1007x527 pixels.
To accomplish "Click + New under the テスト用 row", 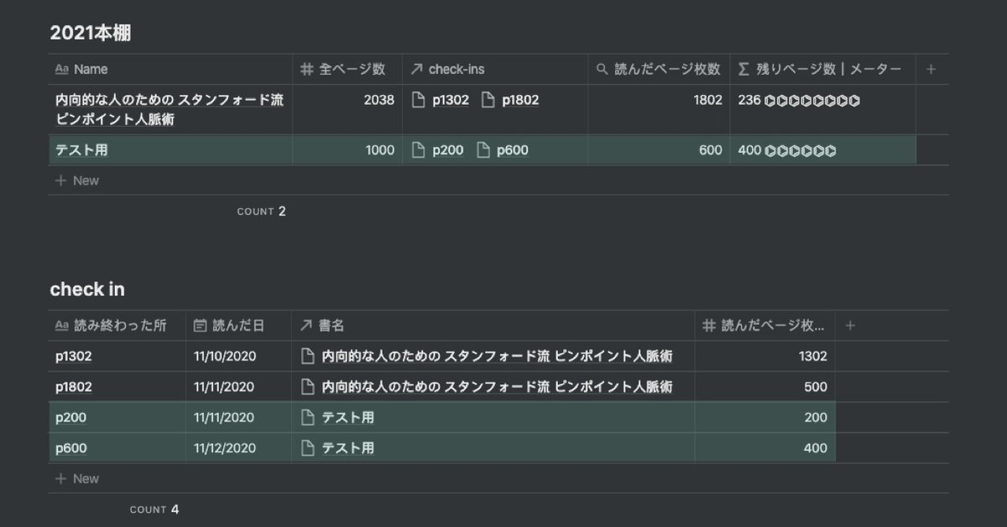I will 80,180.
